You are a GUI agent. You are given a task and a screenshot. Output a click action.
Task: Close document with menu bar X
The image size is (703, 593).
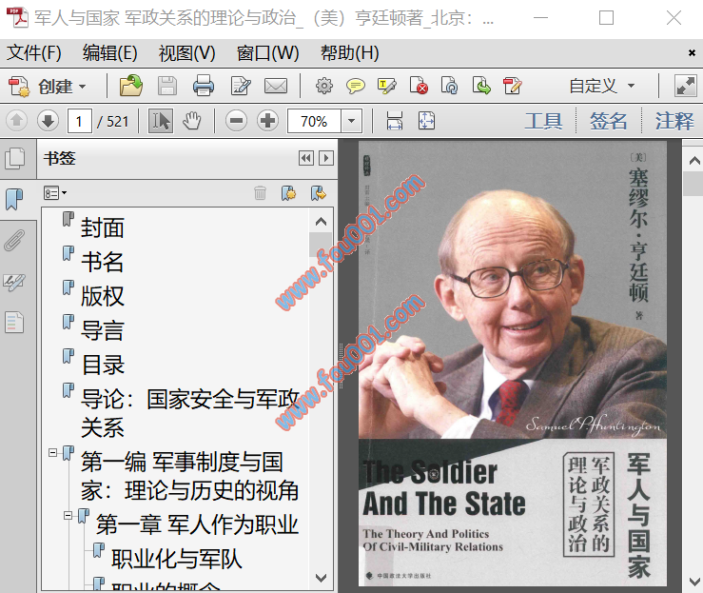(x=692, y=53)
